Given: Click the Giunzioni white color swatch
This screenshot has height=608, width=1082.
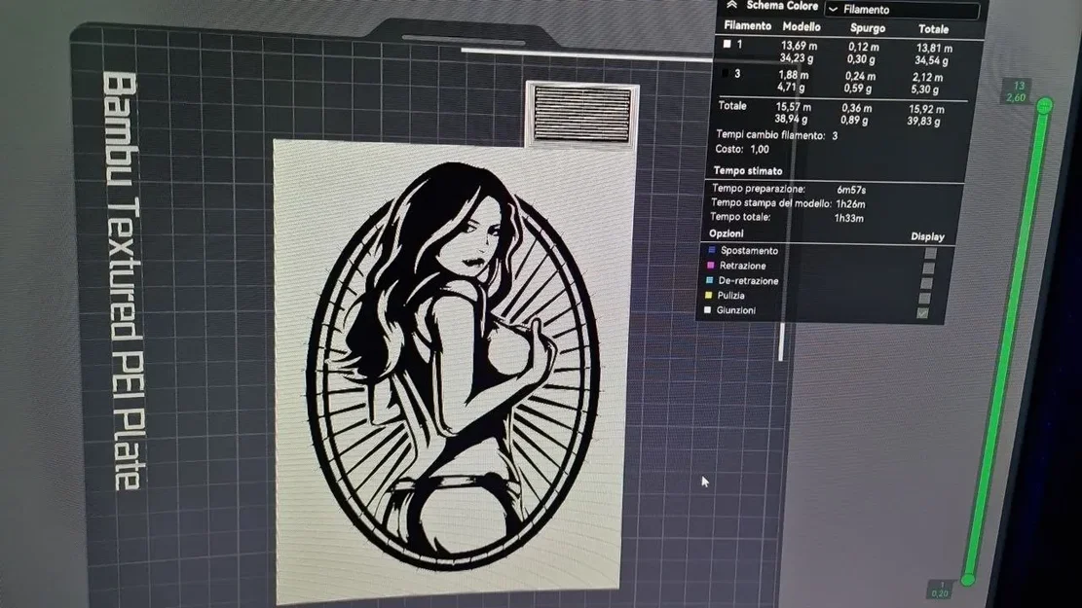Looking at the screenshot, I should tap(707, 310).
